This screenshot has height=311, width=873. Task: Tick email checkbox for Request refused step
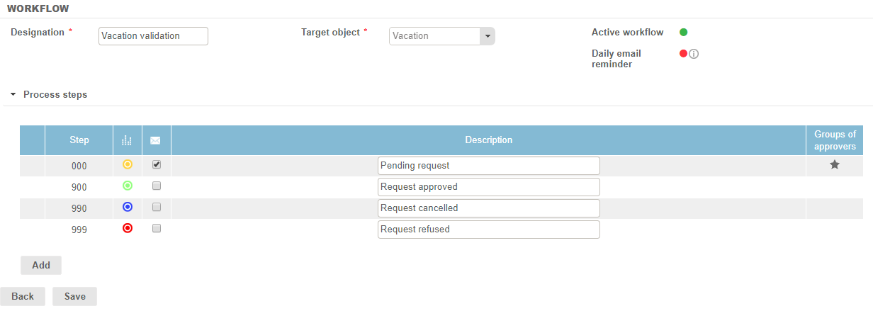coord(157,228)
